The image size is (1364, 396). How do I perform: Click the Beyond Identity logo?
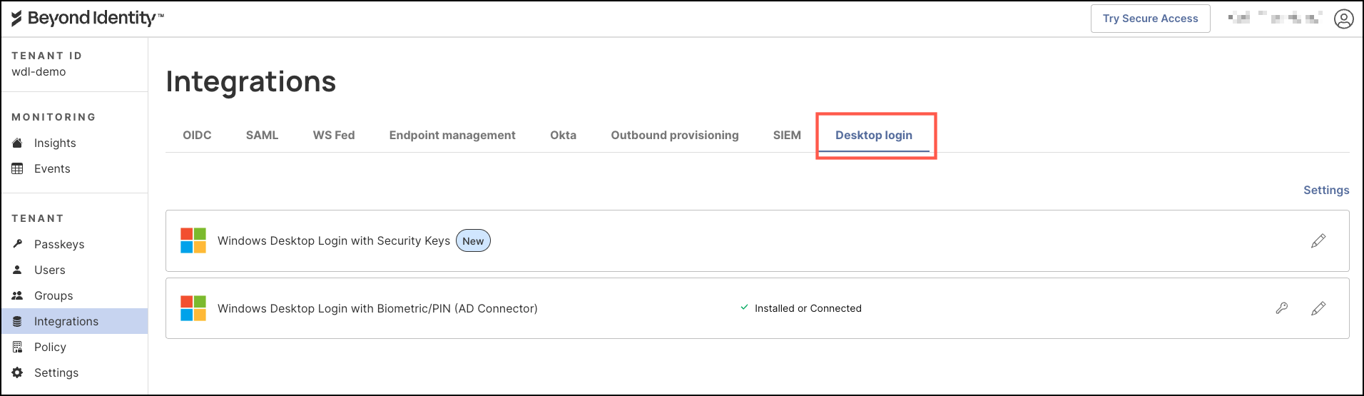(87, 19)
